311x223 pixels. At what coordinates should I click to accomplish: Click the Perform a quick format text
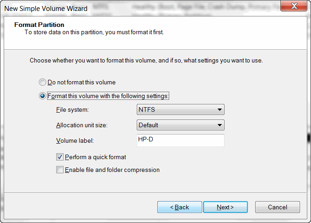click(95, 157)
